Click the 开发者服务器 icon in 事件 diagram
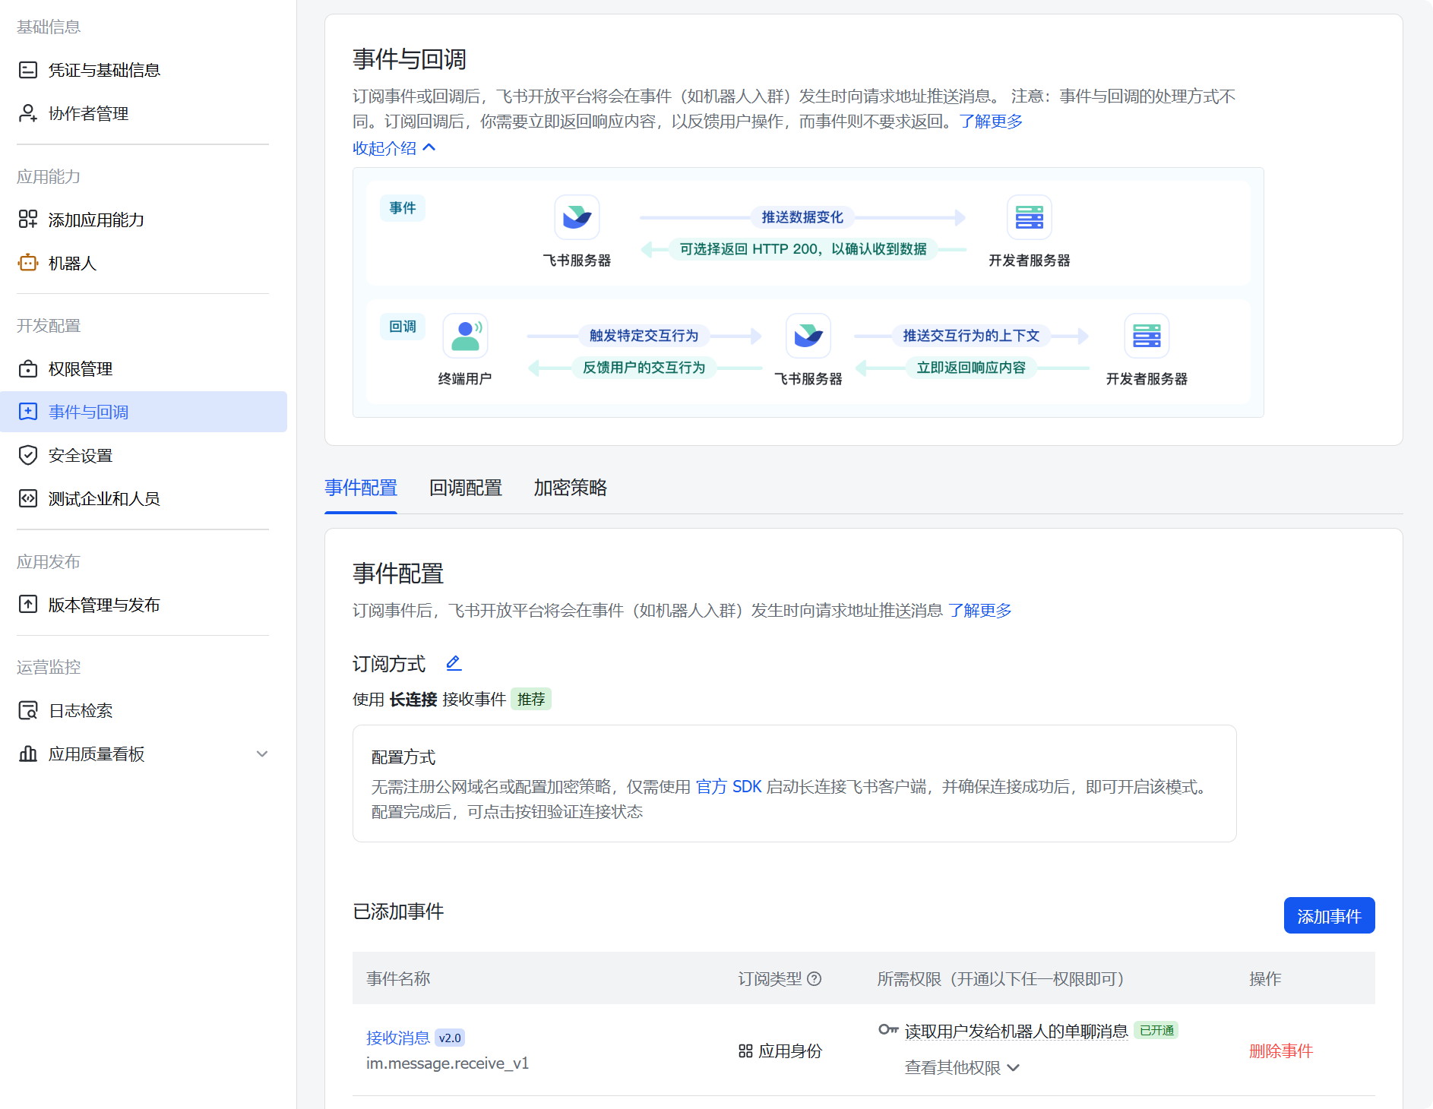This screenshot has width=1433, height=1109. [x=1029, y=217]
